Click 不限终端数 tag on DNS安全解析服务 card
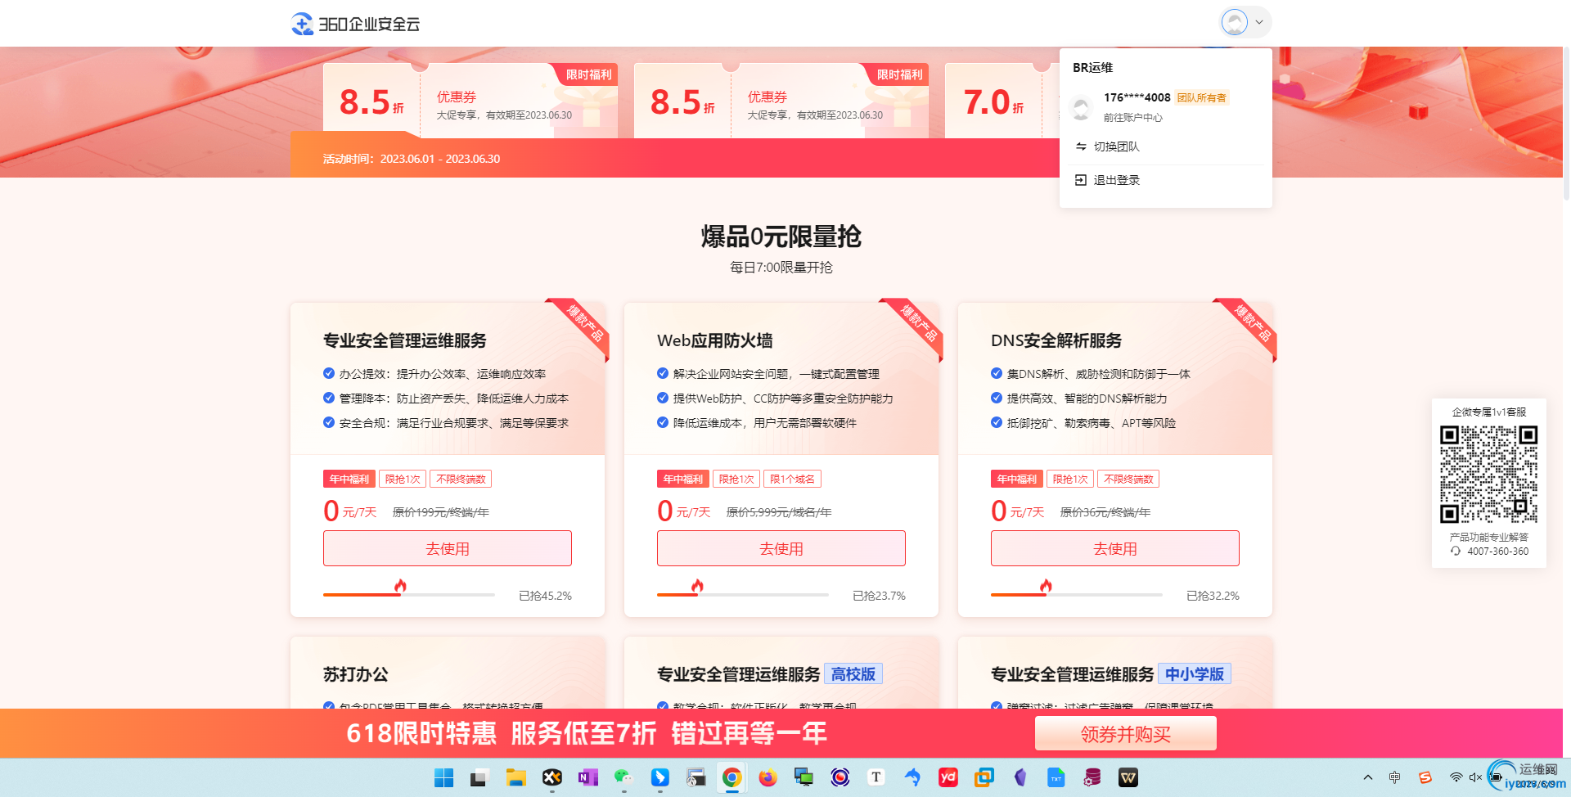The width and height of the screenshot is (1571, 797). click(1128, 480)
